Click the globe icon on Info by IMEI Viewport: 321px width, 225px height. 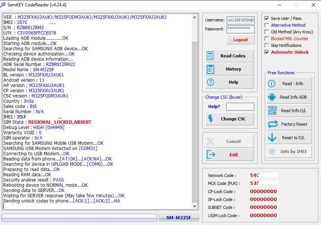coord(272,151)
